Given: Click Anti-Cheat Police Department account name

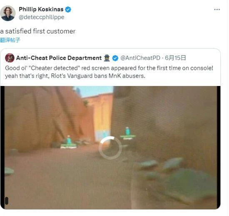Looking at the screenshot, I should (59, 58).
